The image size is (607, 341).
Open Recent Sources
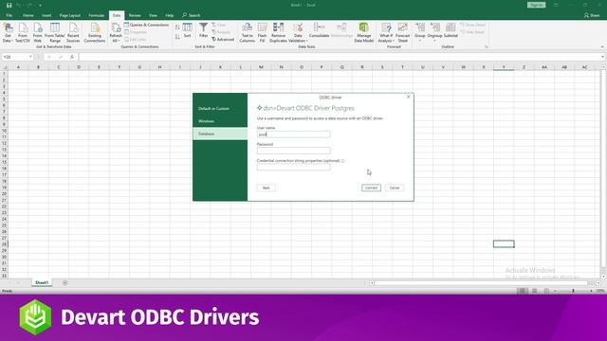(x=73, y=32)
